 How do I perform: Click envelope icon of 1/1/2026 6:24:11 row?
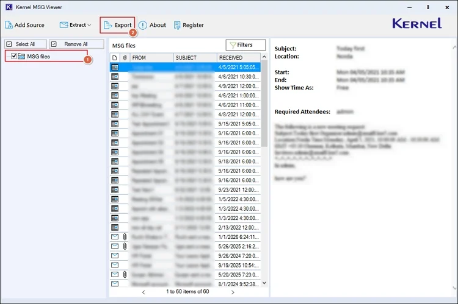[115, 236]
